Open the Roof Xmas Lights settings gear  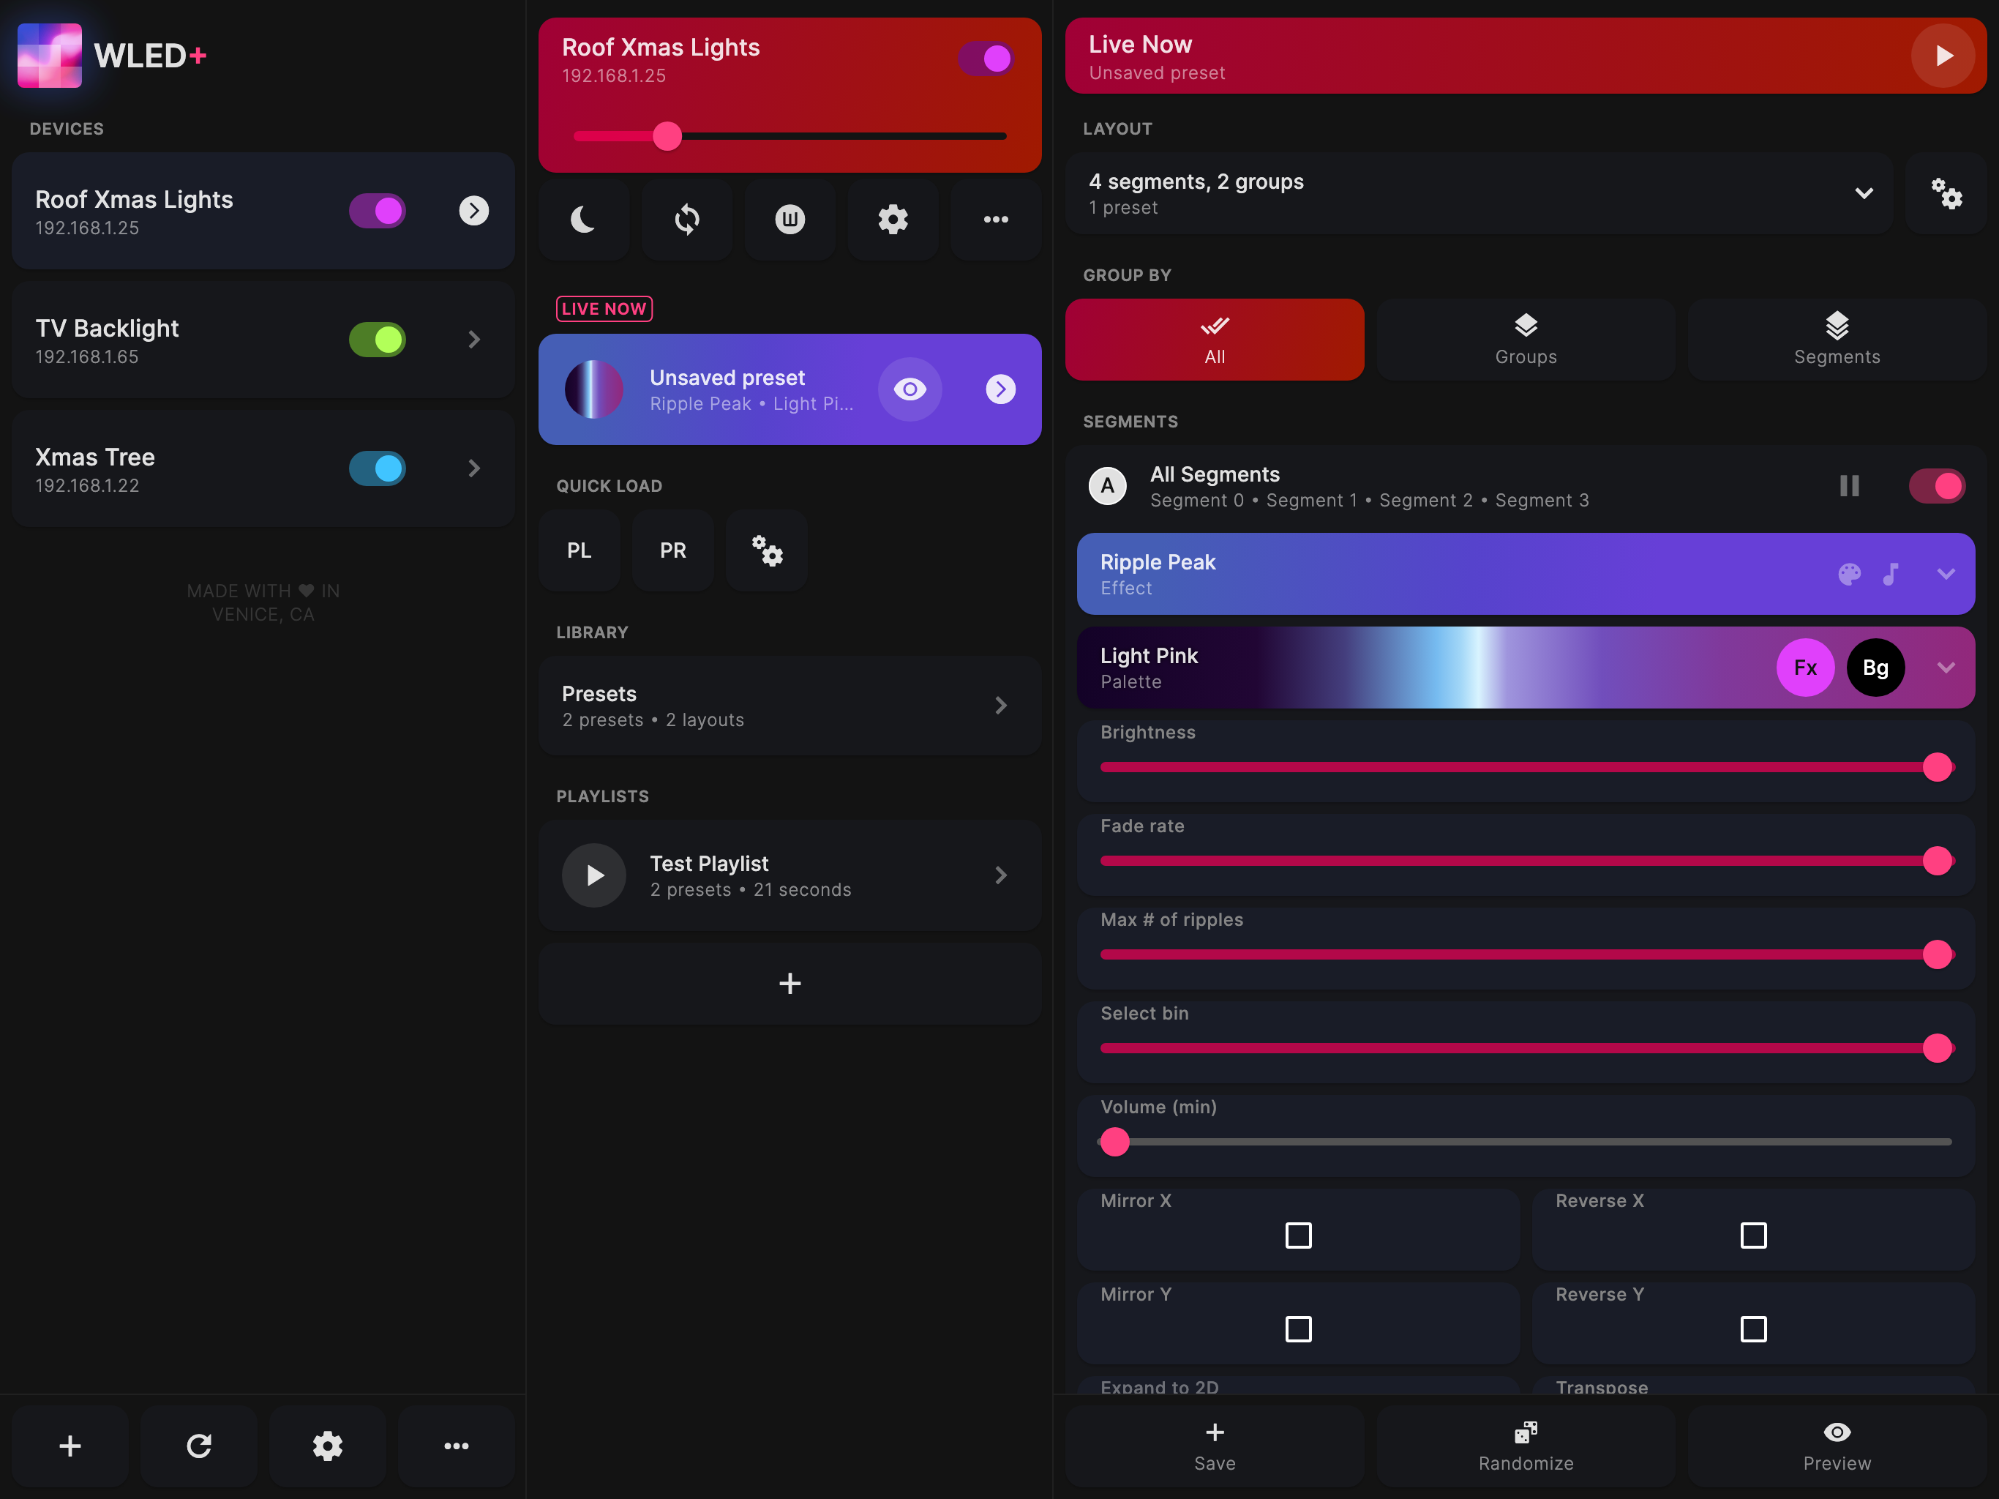(893, 220)
